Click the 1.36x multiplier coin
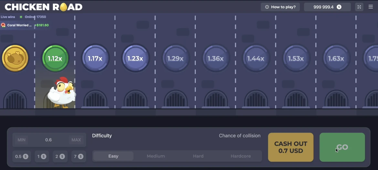378x170 pixels. point(216,58)
